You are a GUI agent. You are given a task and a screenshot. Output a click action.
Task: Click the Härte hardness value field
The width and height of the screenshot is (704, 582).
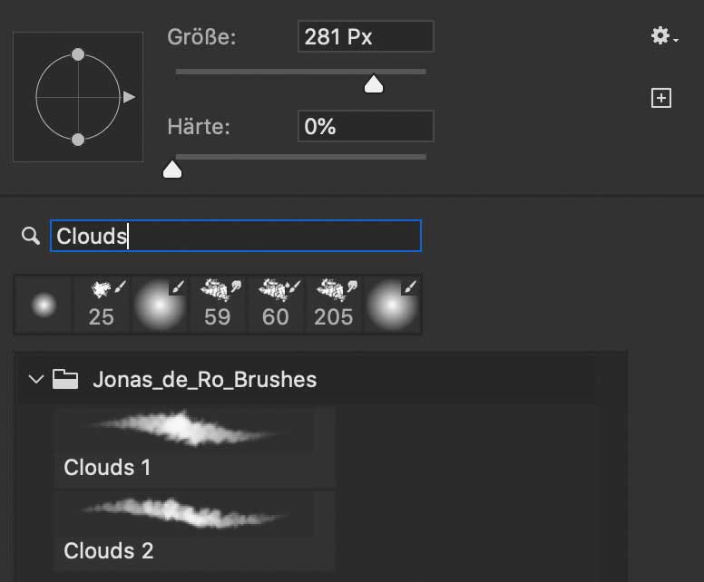coord(365,126)
